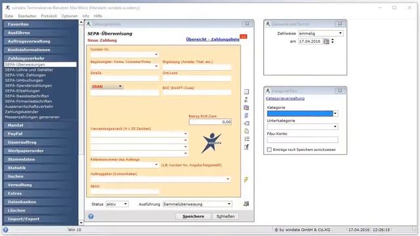Select SEPA-Löhne und Gehälter in sidebar

point(29,70)
